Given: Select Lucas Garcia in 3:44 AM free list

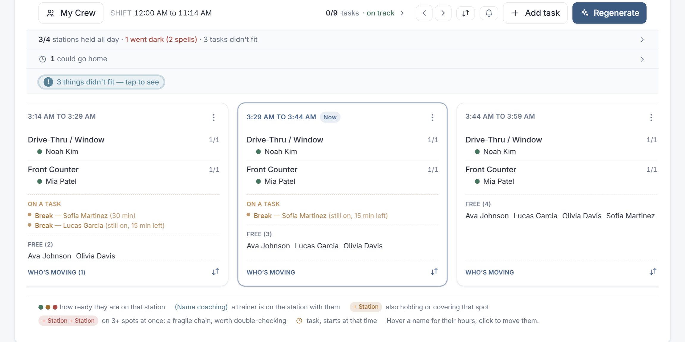Looking at the screenshot, I should coord(535,216).
